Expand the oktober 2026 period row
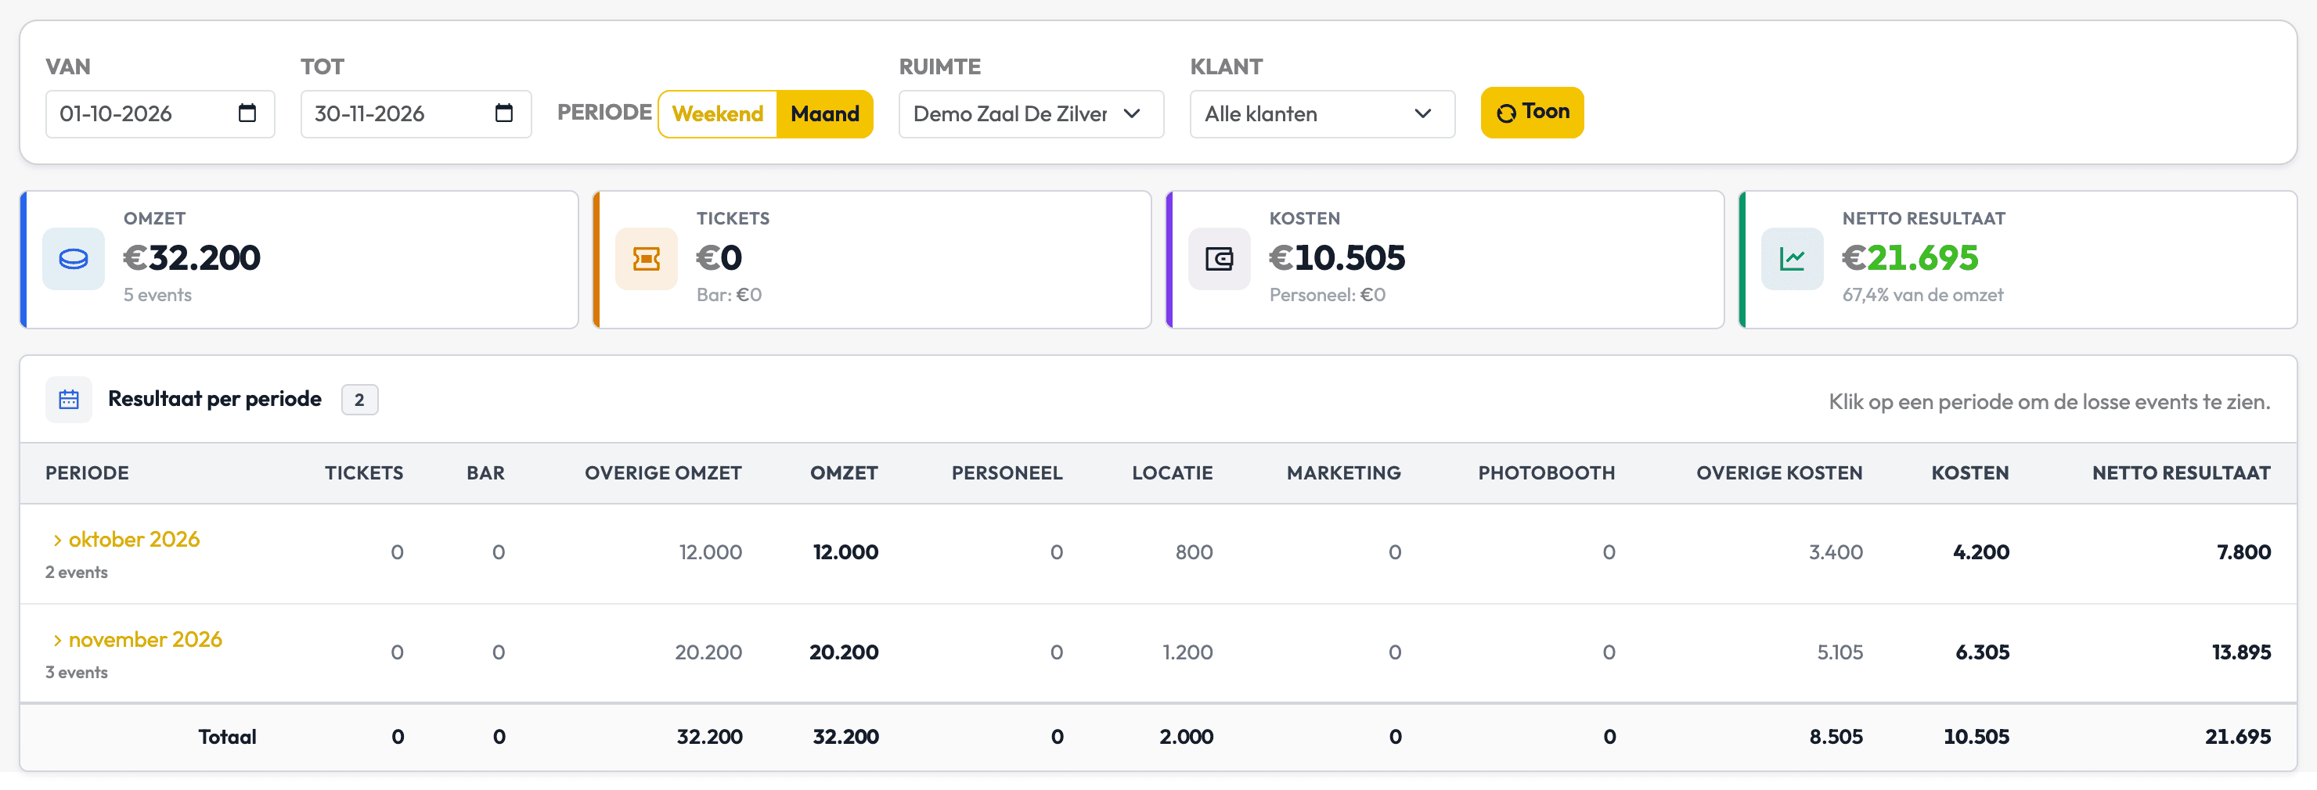 (125, 539)
